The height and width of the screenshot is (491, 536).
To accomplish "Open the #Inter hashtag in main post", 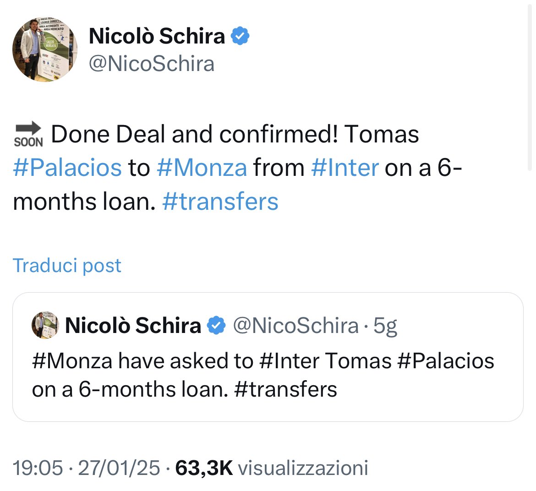I will [x=345, y=168].
